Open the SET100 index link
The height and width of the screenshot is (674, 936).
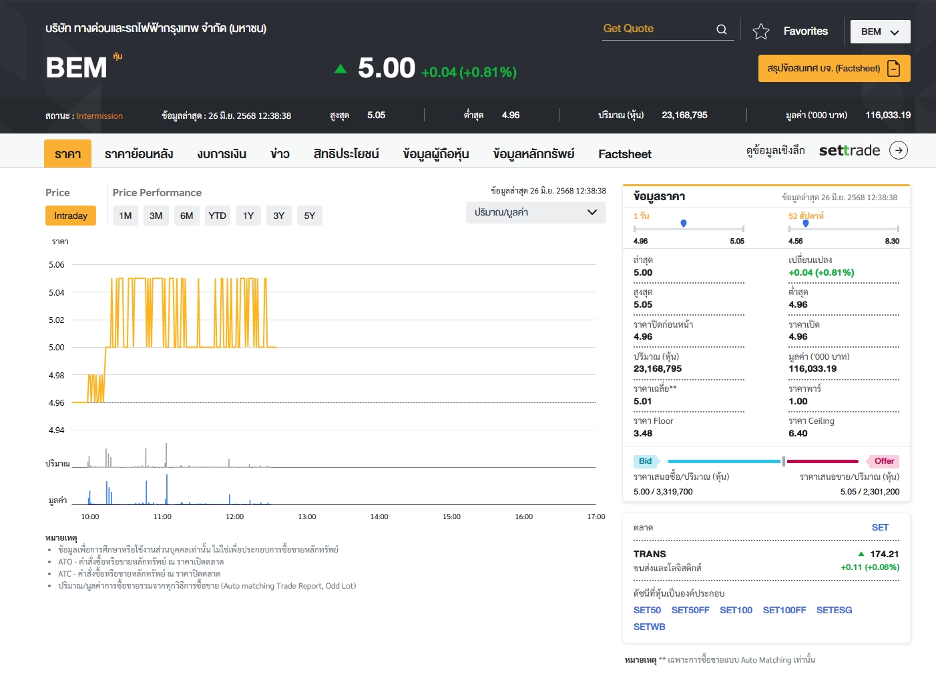tap(736, 610)
